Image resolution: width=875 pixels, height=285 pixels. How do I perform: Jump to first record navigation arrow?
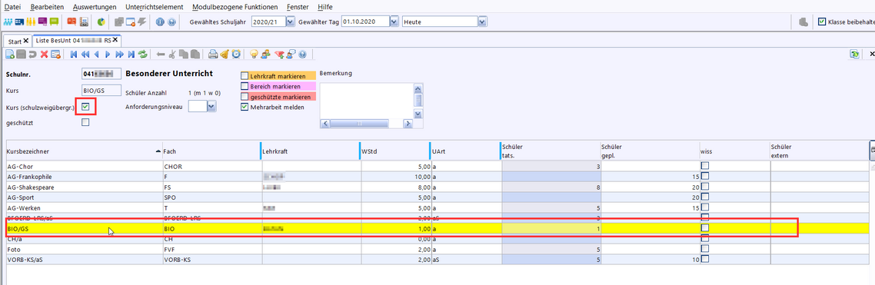75,55
